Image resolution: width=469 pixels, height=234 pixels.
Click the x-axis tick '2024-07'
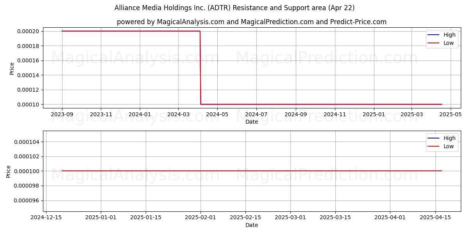click(256, 114)
